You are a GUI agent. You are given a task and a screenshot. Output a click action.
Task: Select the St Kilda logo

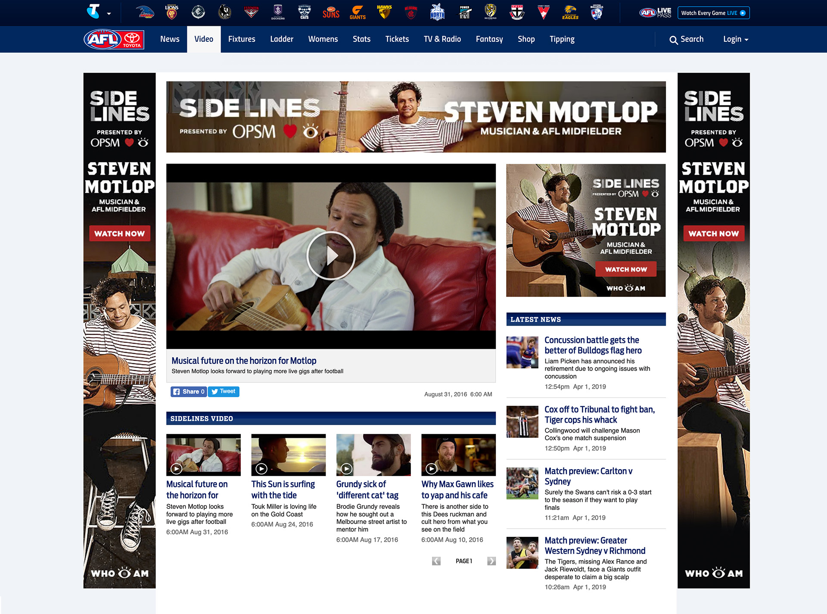point(517,12)
